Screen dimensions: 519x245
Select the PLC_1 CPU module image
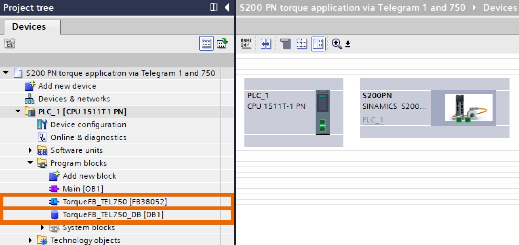pyautogui.click(x=323, y=112)
